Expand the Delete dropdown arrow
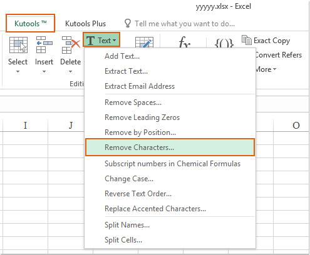 71,72
